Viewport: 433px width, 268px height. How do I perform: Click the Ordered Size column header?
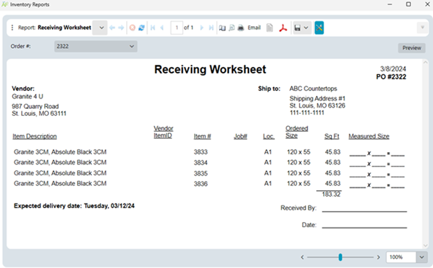coord(297,132)
